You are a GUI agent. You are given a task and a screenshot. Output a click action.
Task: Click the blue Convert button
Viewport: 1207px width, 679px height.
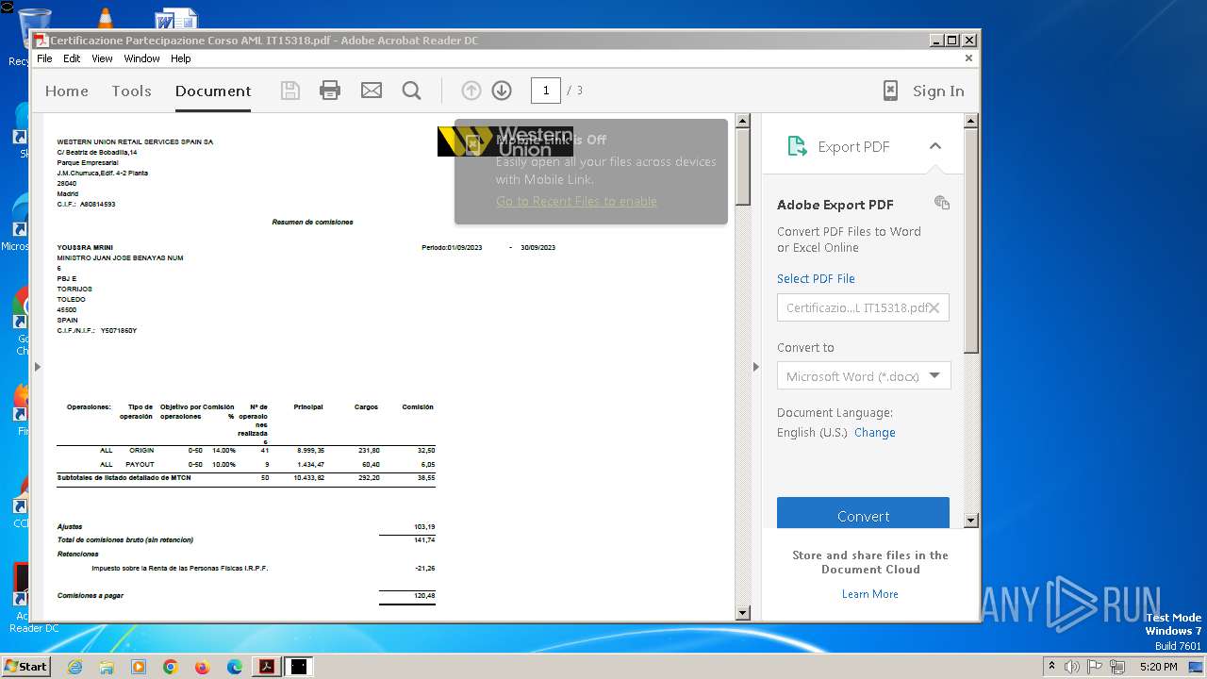[863, 513]
